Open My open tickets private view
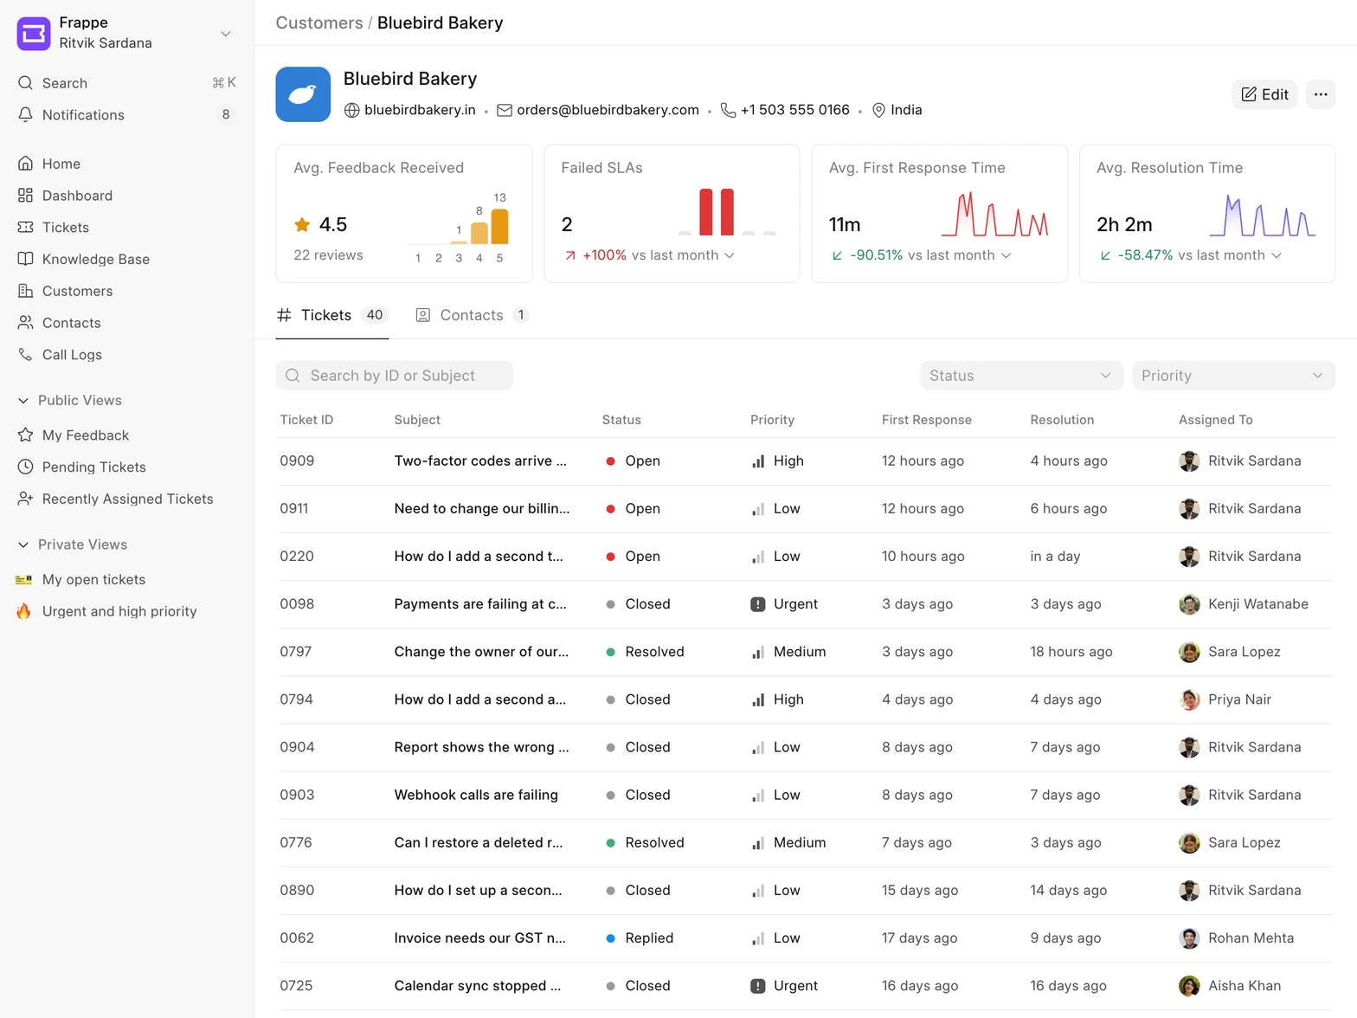 click(x=126, y=580)
